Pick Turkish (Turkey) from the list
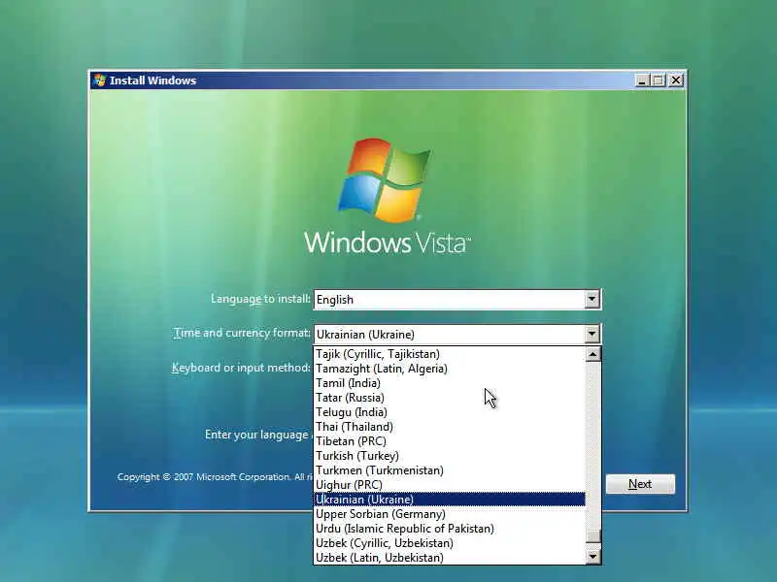This screenshot has width=777, height=582. tap(450, 456)
